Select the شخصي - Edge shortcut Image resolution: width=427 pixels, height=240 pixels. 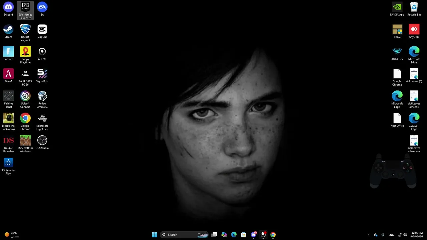click(x=414, y=122)
